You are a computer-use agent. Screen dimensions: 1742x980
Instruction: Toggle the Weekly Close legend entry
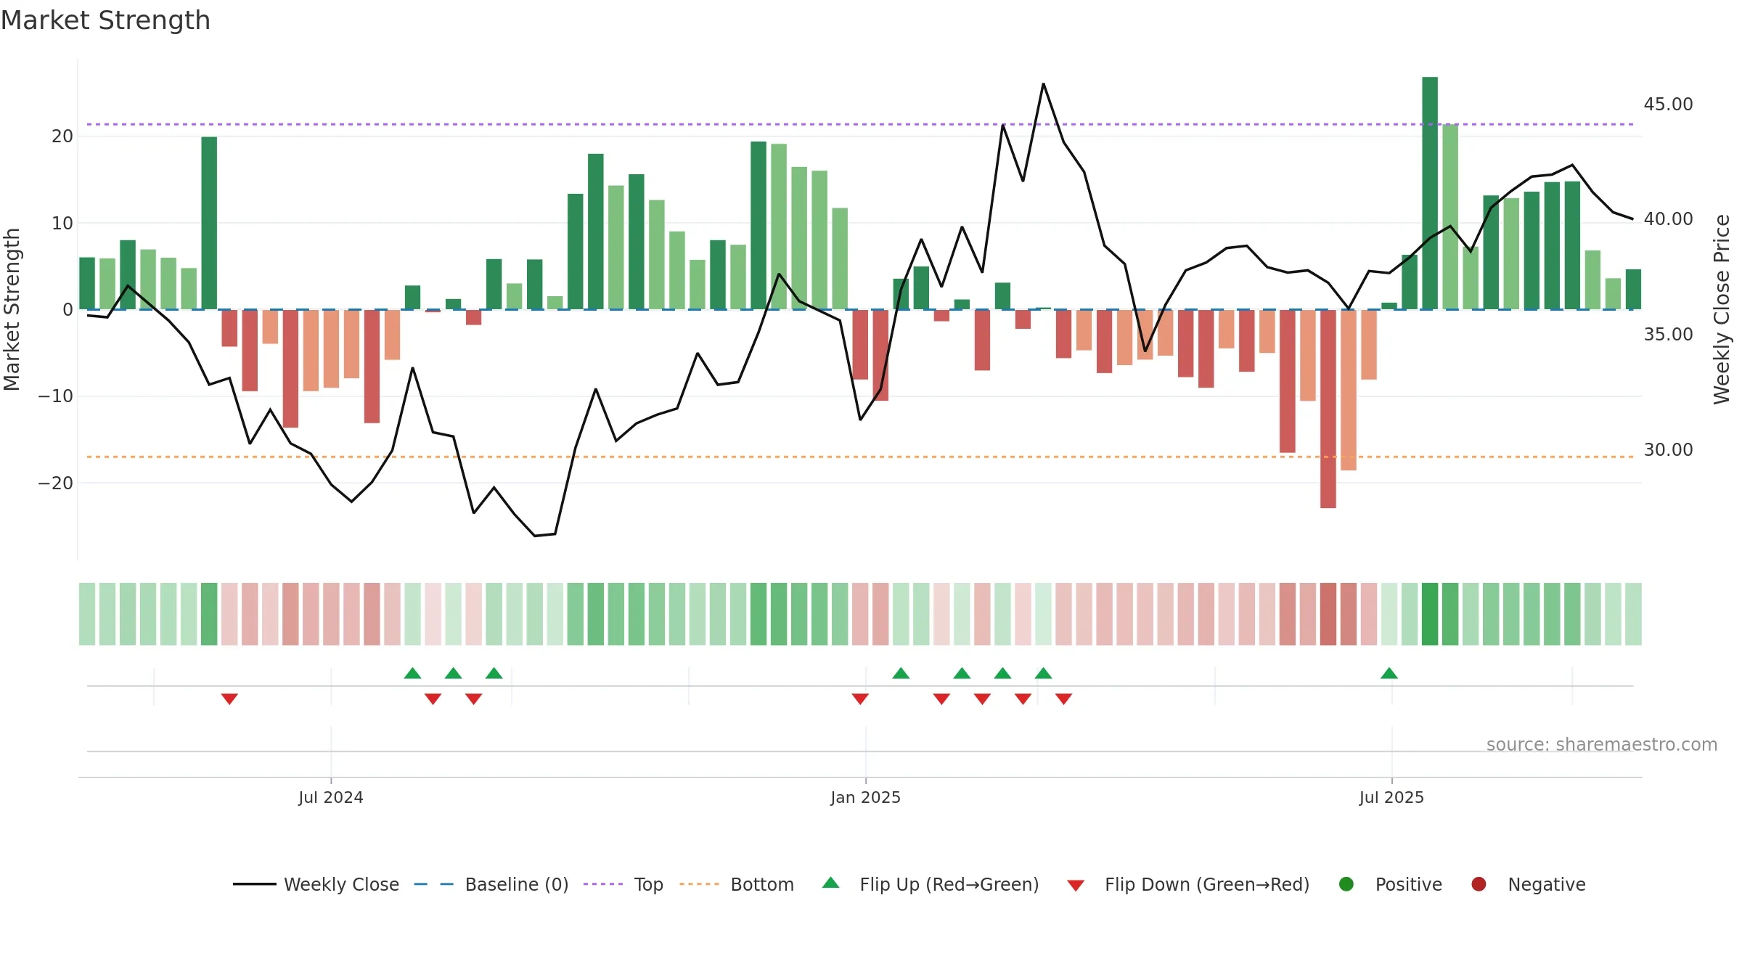pos(316,884)
